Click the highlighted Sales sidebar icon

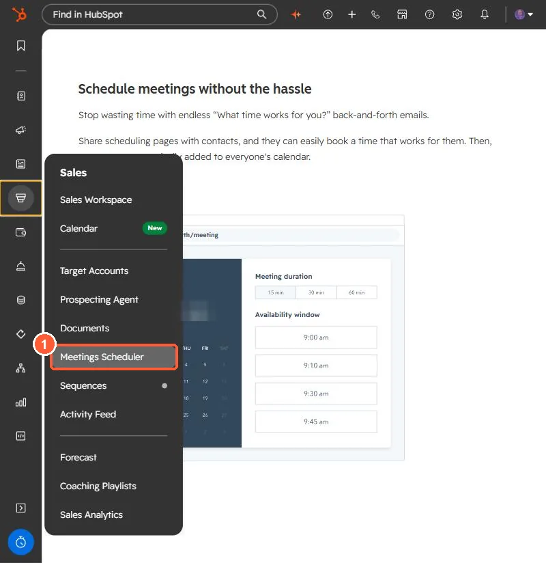[x=20, y=198]
